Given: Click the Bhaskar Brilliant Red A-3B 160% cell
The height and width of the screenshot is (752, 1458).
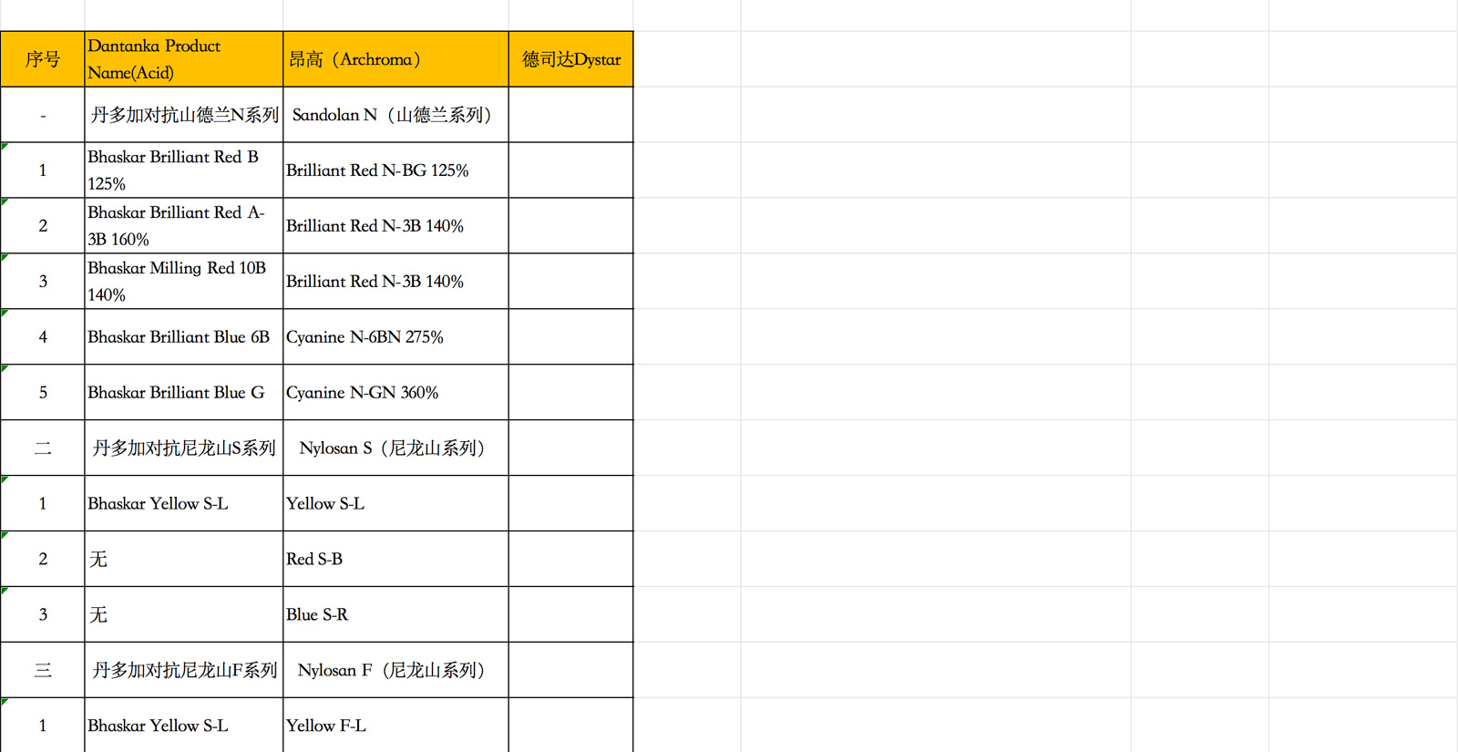Looking at the screenshot, I should click(x=184, y=226).
